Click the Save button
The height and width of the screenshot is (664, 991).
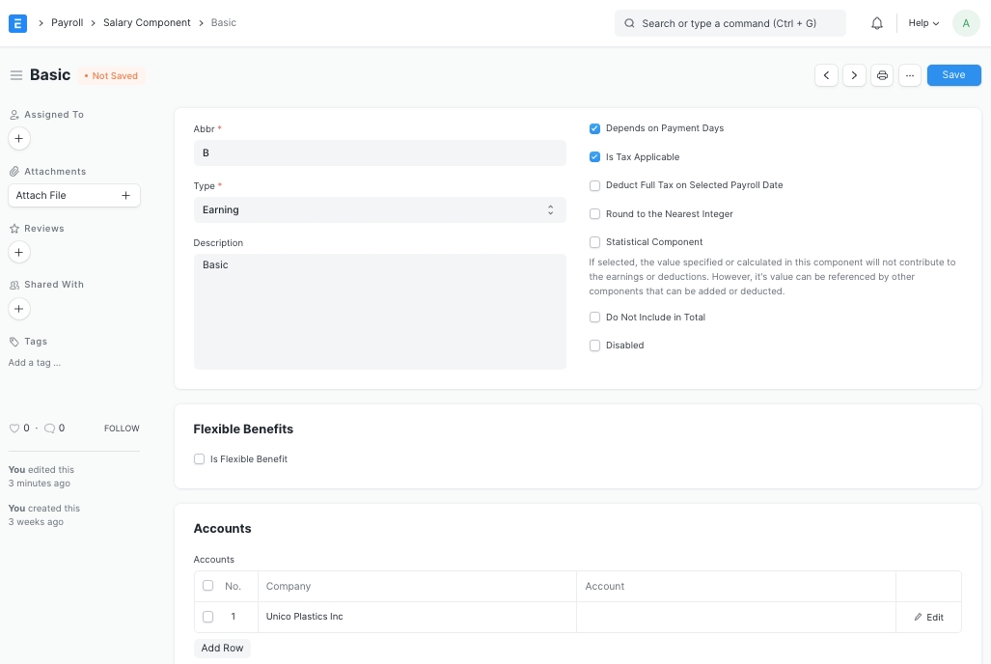pos(953,75)
